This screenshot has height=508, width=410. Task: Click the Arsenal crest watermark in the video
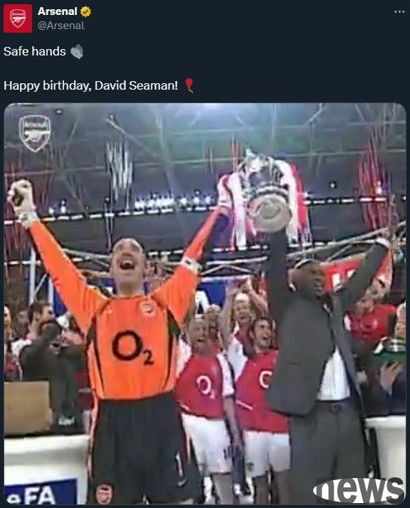pos(35,133)
